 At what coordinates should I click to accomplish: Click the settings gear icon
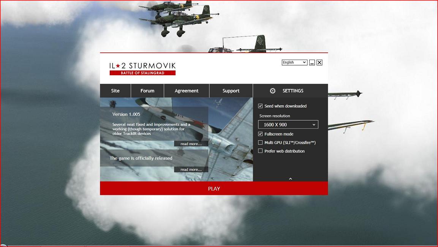point(273,91)
